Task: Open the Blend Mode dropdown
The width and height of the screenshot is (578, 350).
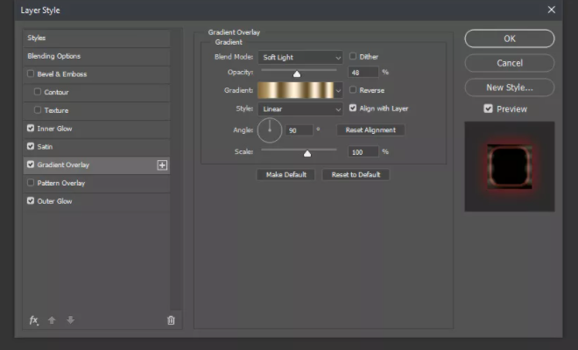Action: (x=300, y=58)
